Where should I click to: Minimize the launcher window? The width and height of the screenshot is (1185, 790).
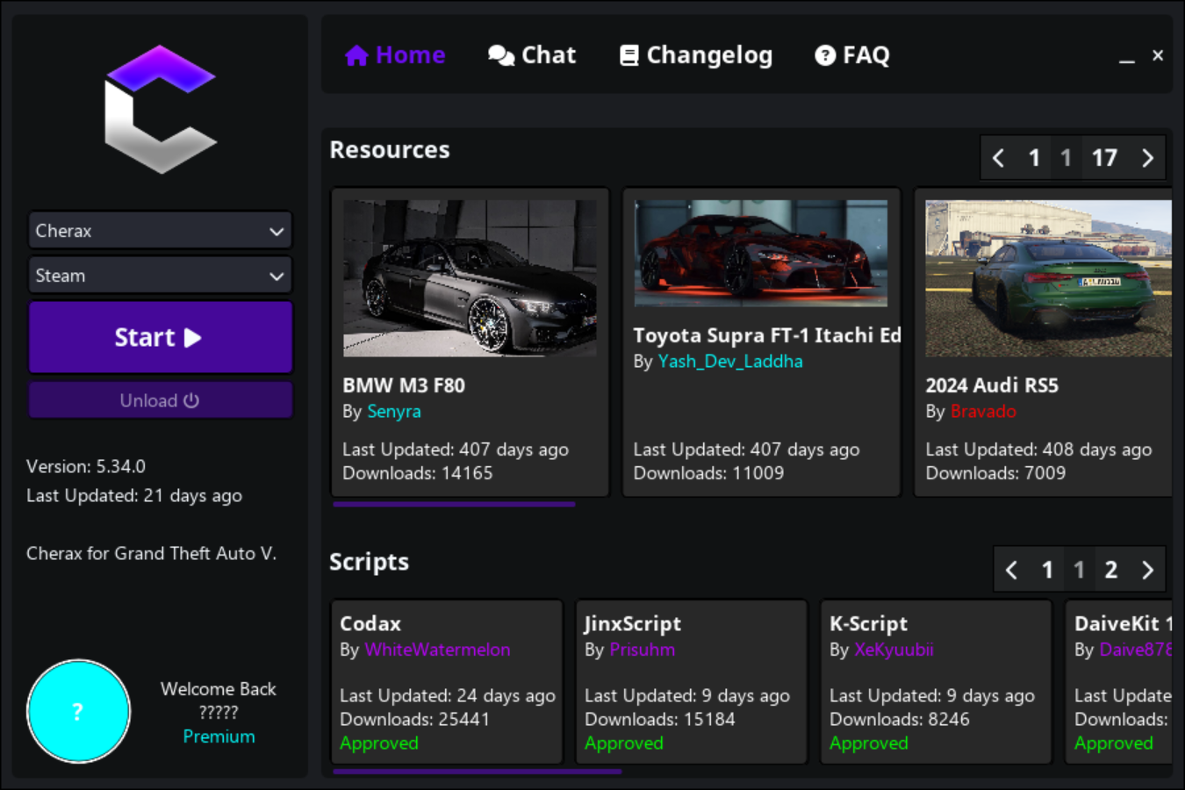(1127, 57)
